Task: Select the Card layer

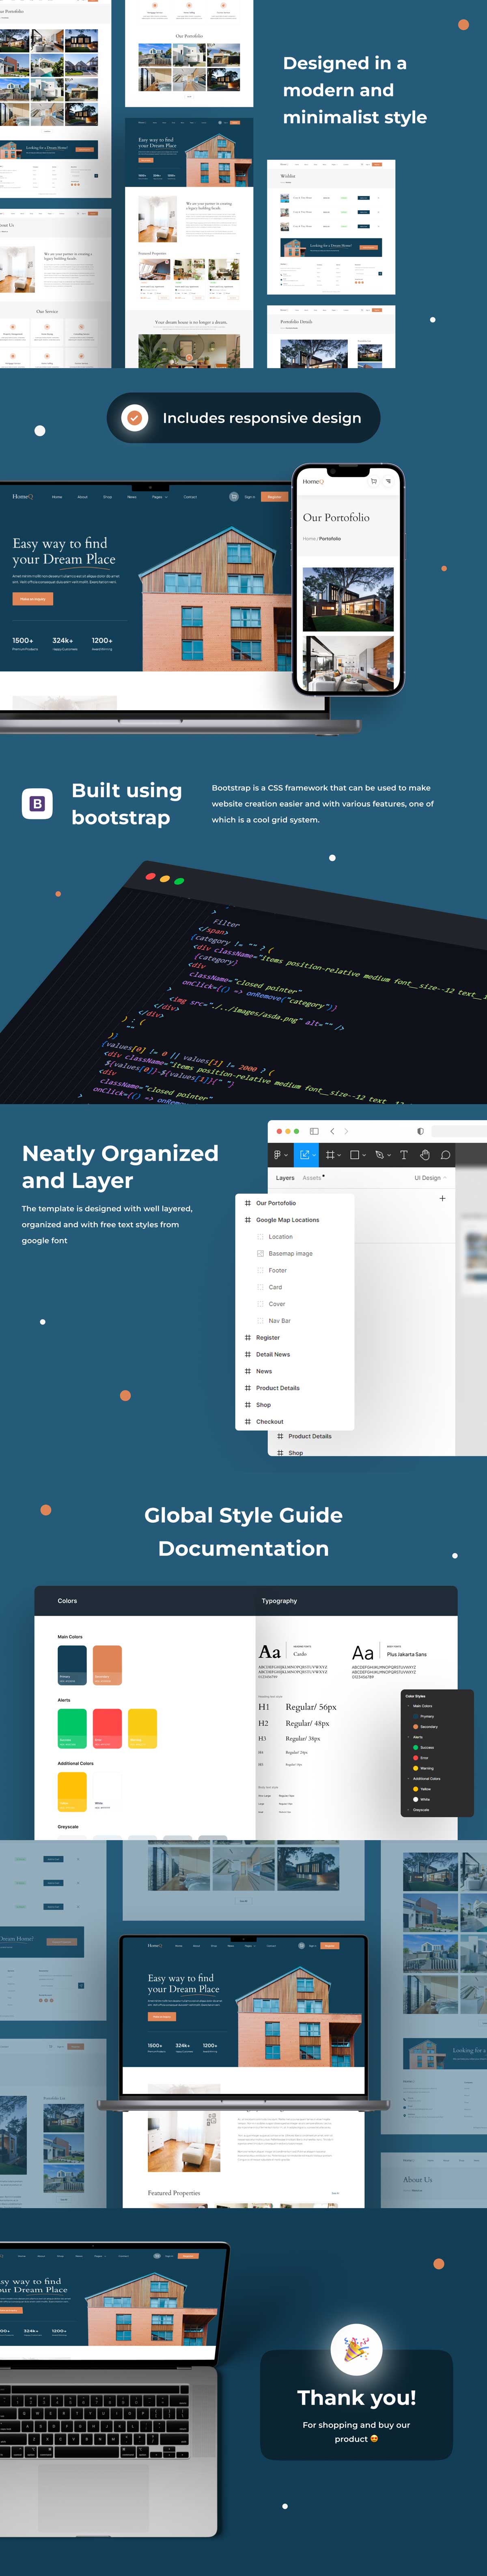Action: (x=275, y=1287)
